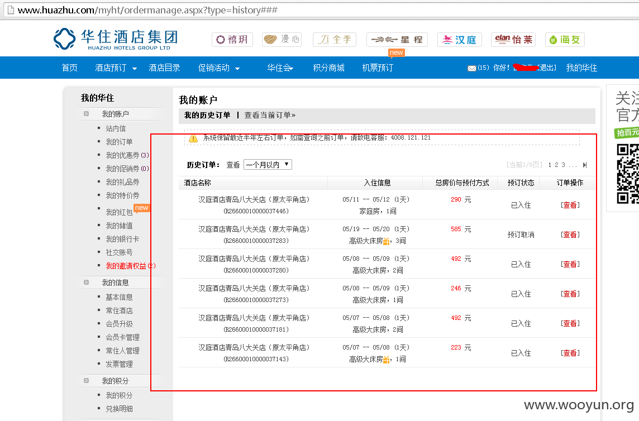Open 我的促销券 in sidebar
Viewport: 639px width, 421px height.
127,169
